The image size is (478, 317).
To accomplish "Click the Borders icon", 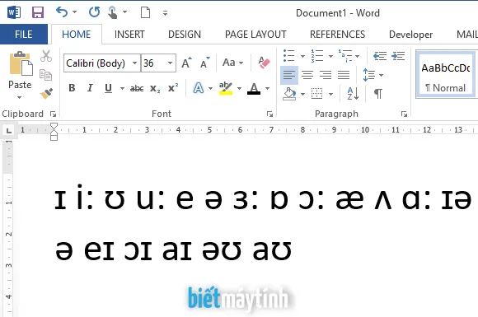I will [316, 94].
